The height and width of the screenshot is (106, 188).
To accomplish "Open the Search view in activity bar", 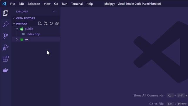I will coord(6,24).
